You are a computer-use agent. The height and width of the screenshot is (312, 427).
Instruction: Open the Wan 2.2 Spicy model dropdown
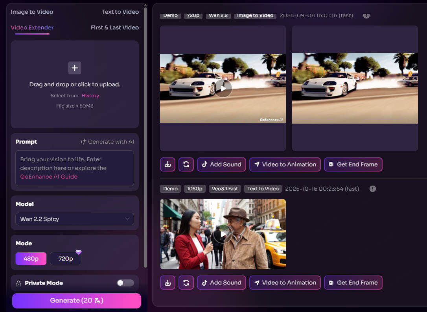tap(75, 219)
